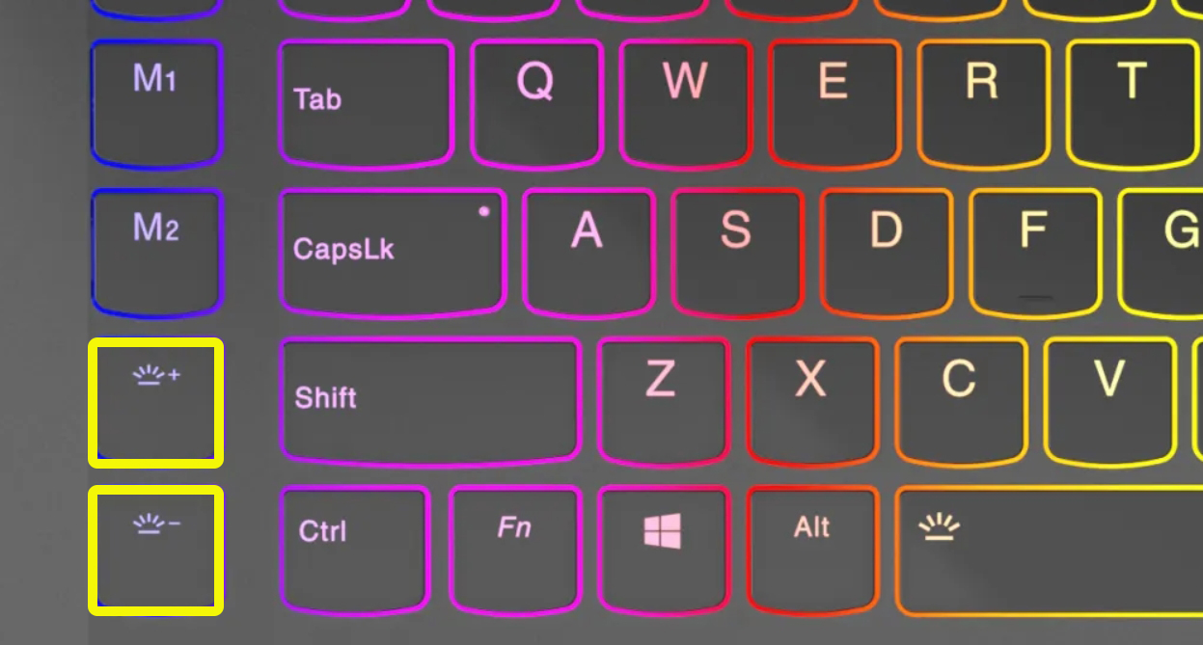Select the Z key
The width and height of the screenshot is (1203, 645).
664,400
